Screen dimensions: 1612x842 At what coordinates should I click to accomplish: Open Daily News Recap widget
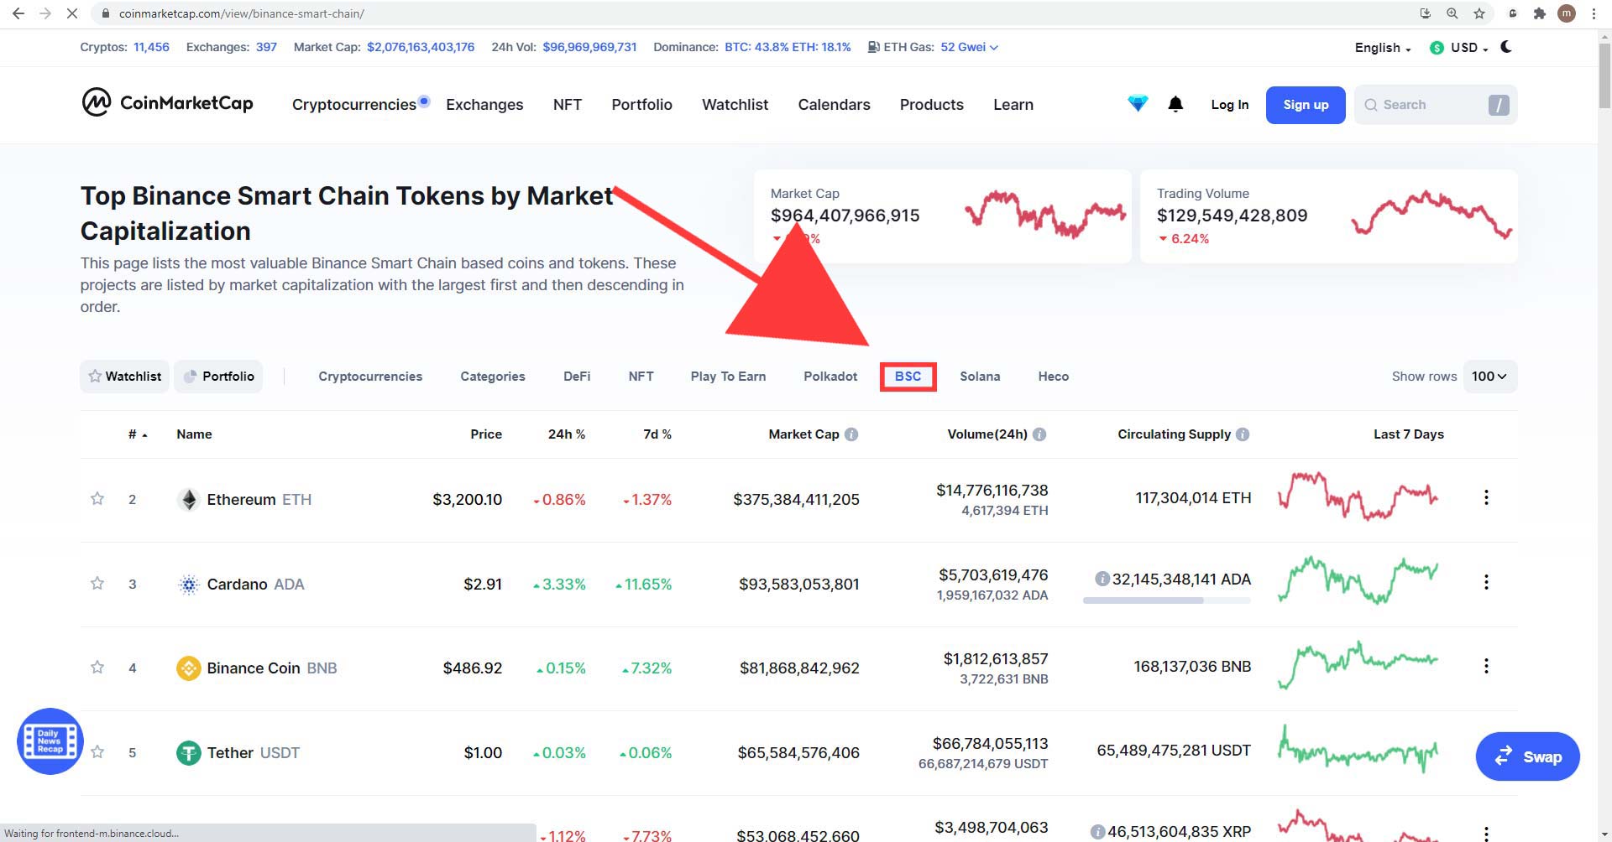(x=50, y=741)
